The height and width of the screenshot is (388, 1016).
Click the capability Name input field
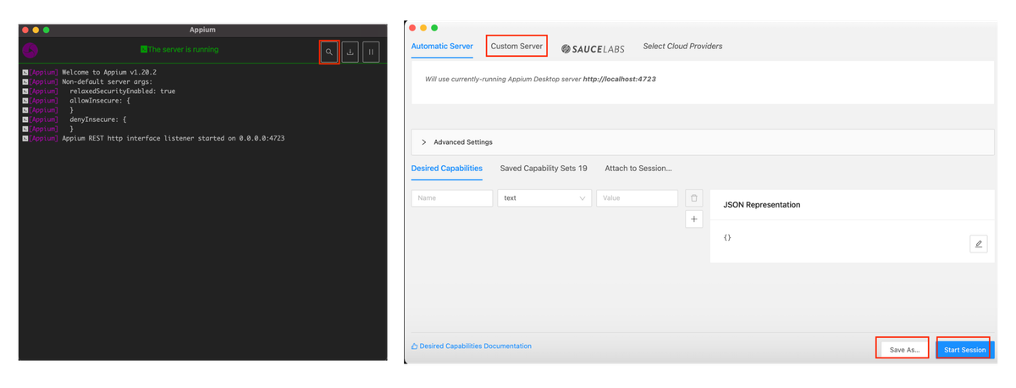click(452, 198)
